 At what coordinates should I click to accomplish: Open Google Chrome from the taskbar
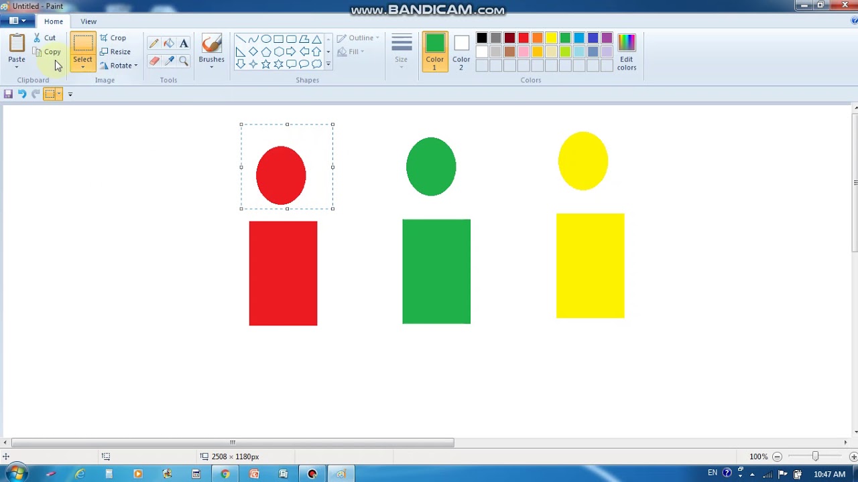pyautogui.click(x=225, y=474)
